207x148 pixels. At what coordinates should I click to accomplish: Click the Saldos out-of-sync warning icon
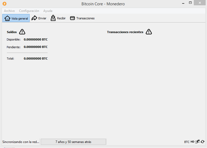tap(22, 32)
